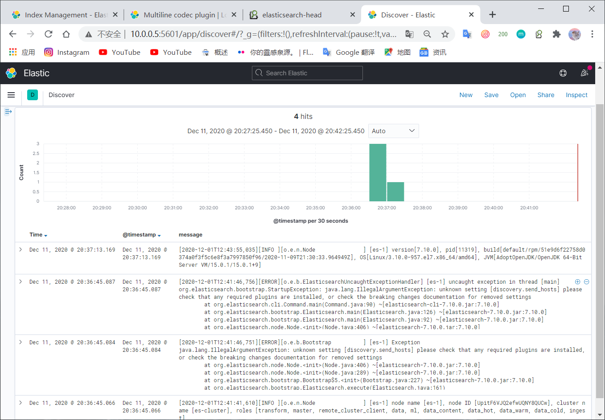Screen dimensions: 605x420
Task: Expand the 20:36:45.084 log row
Action: pos(21,343)
